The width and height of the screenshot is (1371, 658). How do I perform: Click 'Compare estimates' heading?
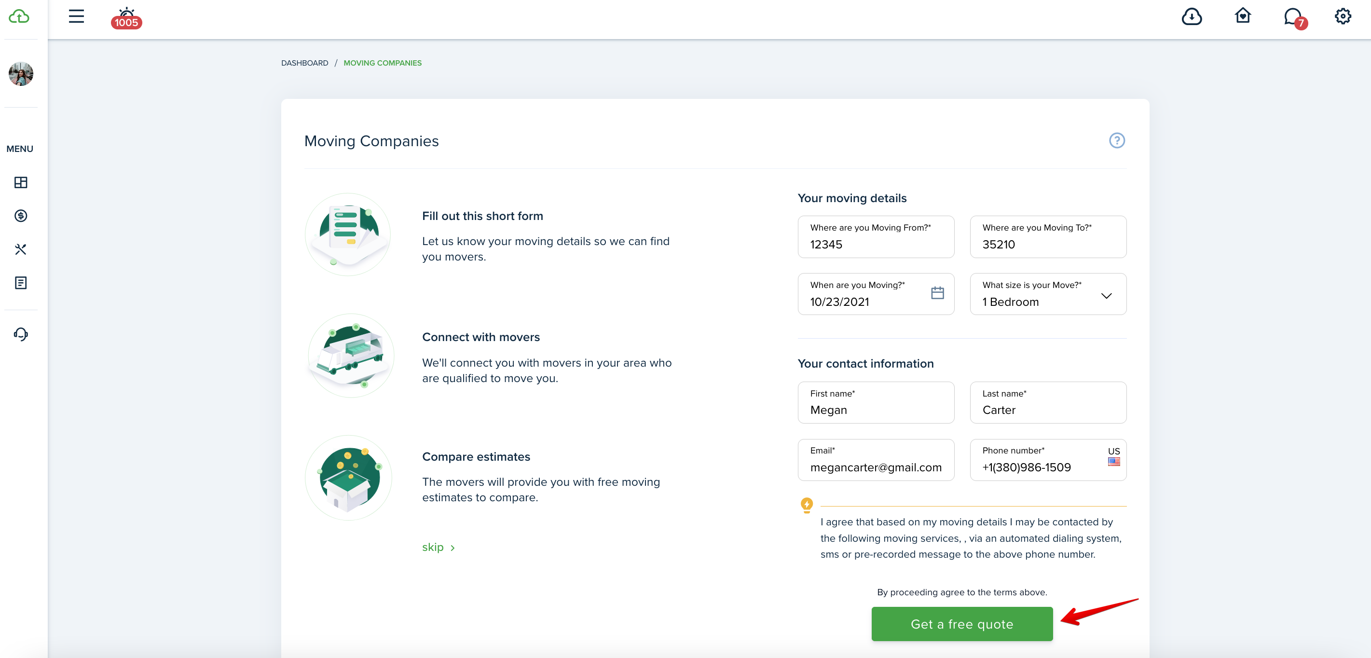tap(476, 457)
